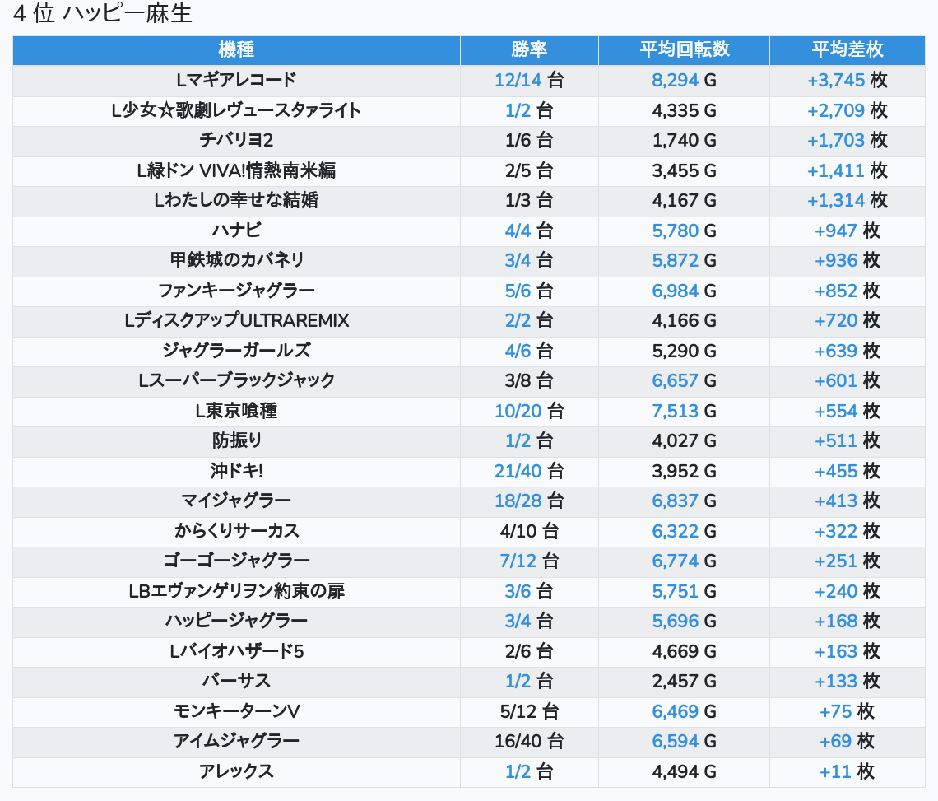Select the 4 位 ハッピー麻生 heading
Viewport: 938px width, 801px height.
(102, 13)
